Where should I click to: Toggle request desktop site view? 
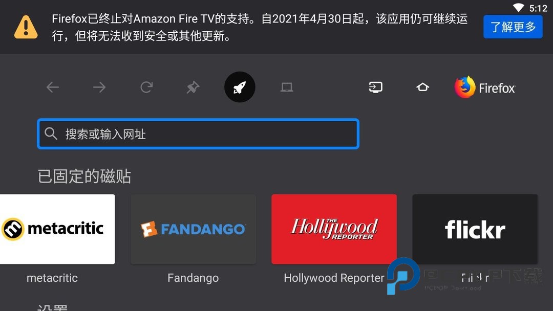[x=286, y=87]
